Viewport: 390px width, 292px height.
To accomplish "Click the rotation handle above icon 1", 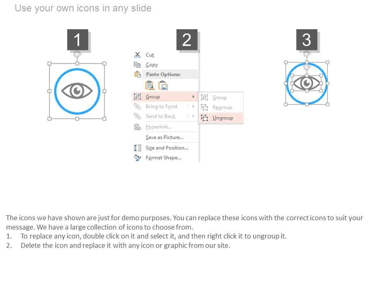I will [77, 54].
